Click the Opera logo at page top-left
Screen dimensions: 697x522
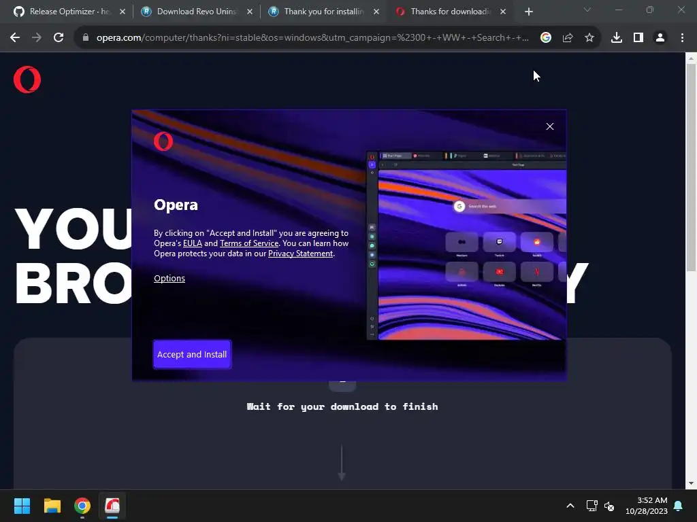pyautogui.click(x=27, y=80)
